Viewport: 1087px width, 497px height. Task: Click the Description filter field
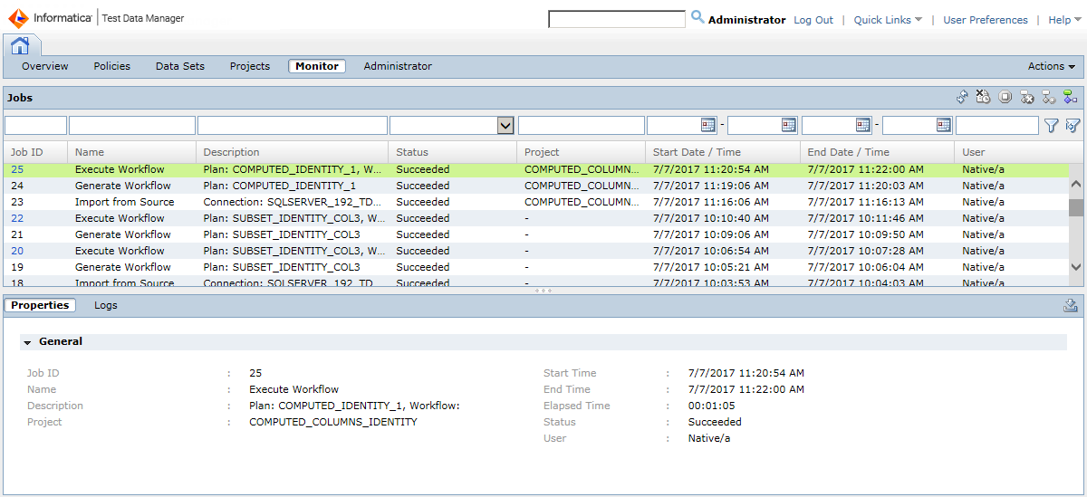click(x=293, y=126)
